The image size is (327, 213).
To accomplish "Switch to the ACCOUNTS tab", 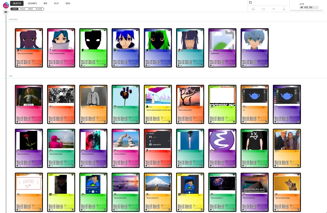I will point(32,3).
